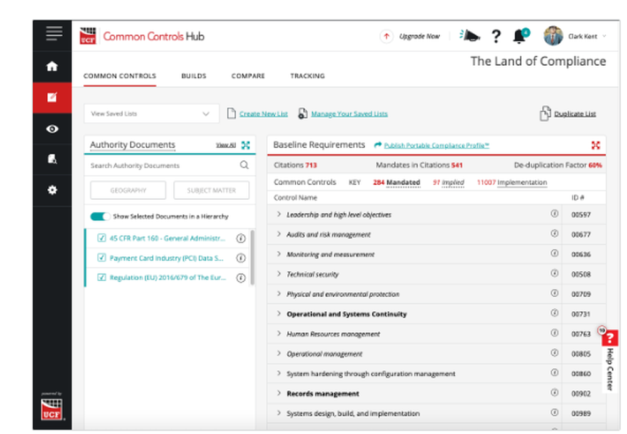The height and width of the screenshot is (434, 627).
Task: Switch to the Compare tab
Action: (248, 76)
